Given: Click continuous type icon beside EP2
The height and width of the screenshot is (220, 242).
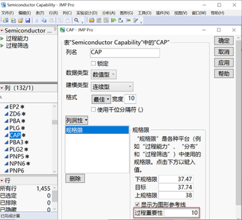Looking at the screenshot, I should click(7, 107).
